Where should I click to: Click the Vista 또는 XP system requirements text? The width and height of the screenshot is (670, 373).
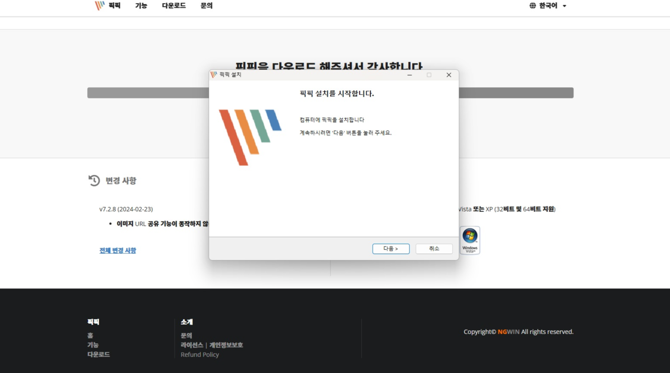pyautogui.click(x=507, y=209)
